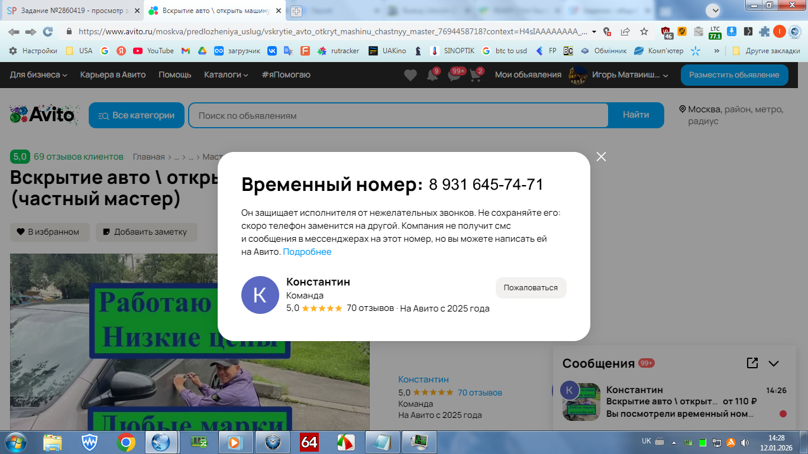This screenshot has width=808, height=454.
Task: Open the 70 отзывов link in seller info
Action: 480,393
